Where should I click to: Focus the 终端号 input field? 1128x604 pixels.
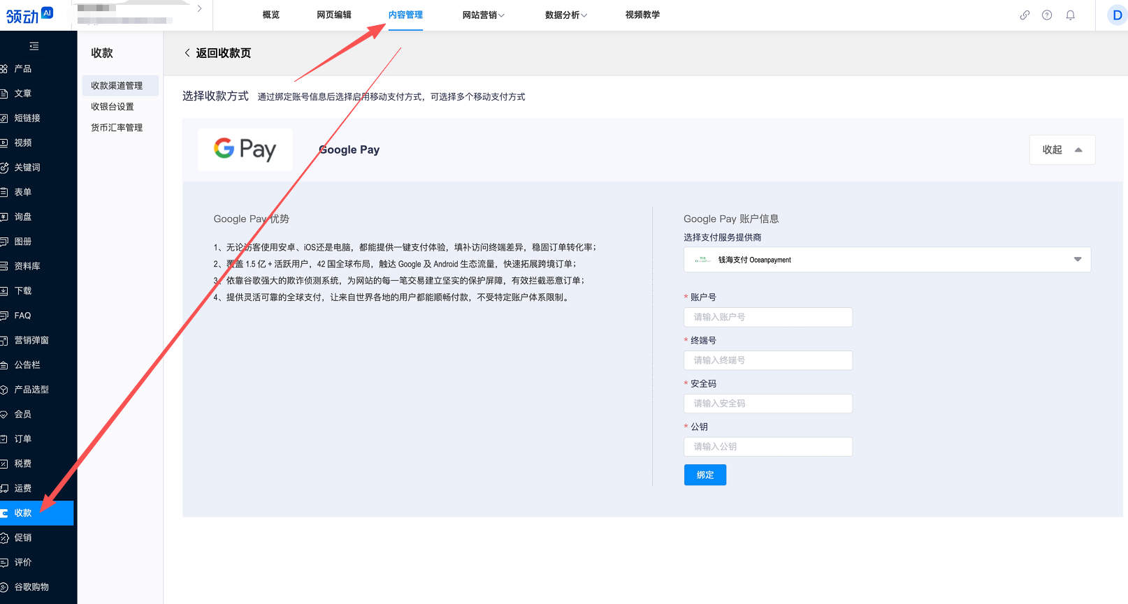[x=768, y=360]
